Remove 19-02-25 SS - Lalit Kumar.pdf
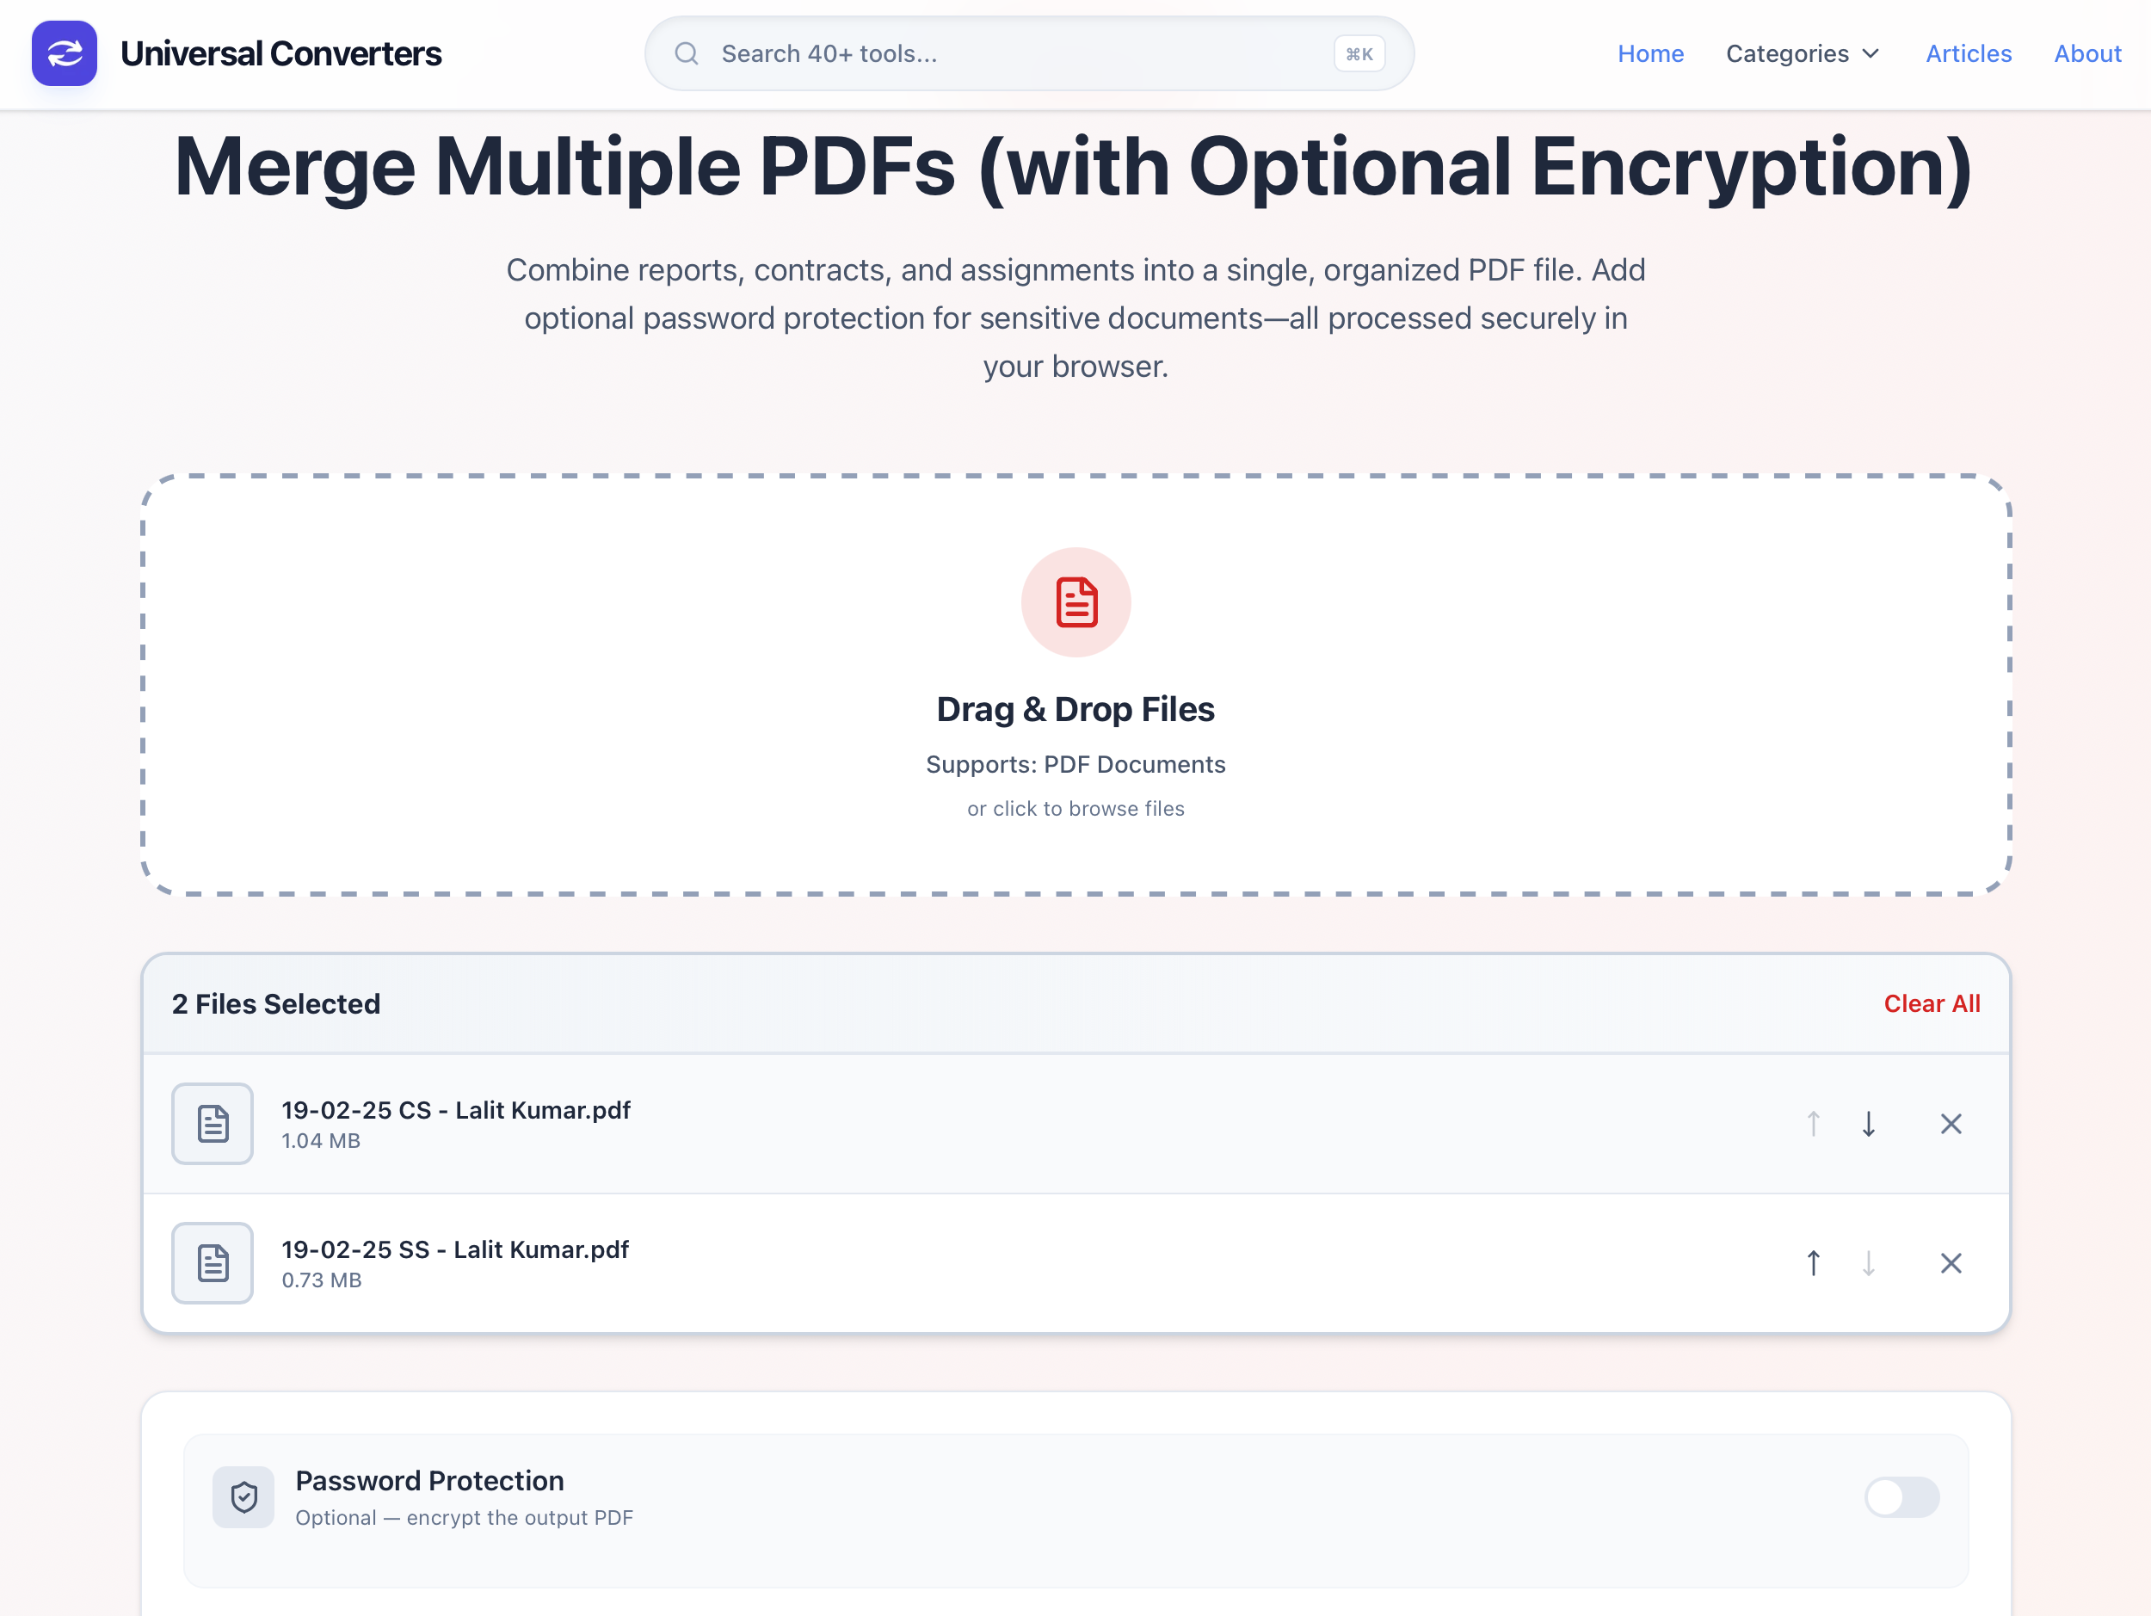 coord(1951,1263)
